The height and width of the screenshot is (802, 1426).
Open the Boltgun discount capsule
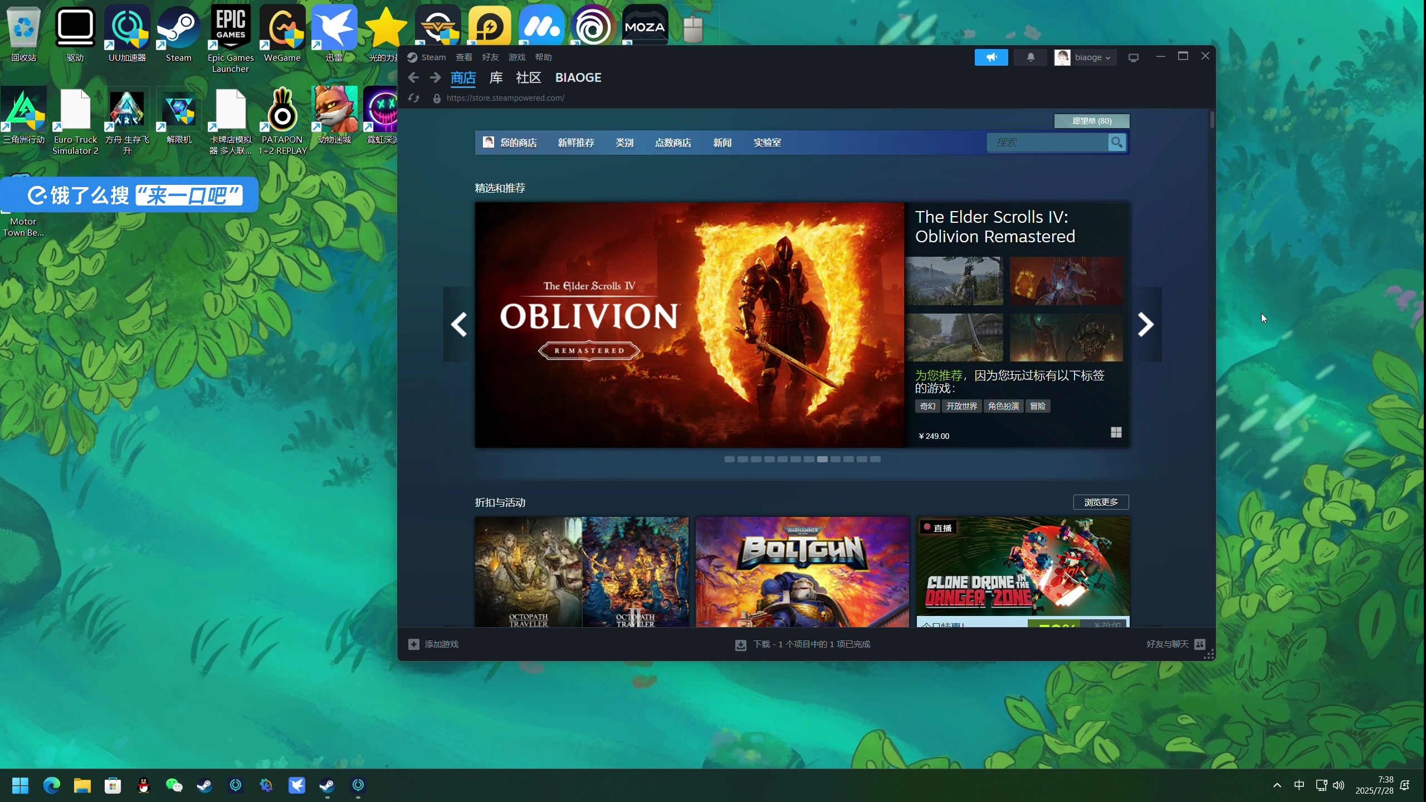(x=802, y=572)
